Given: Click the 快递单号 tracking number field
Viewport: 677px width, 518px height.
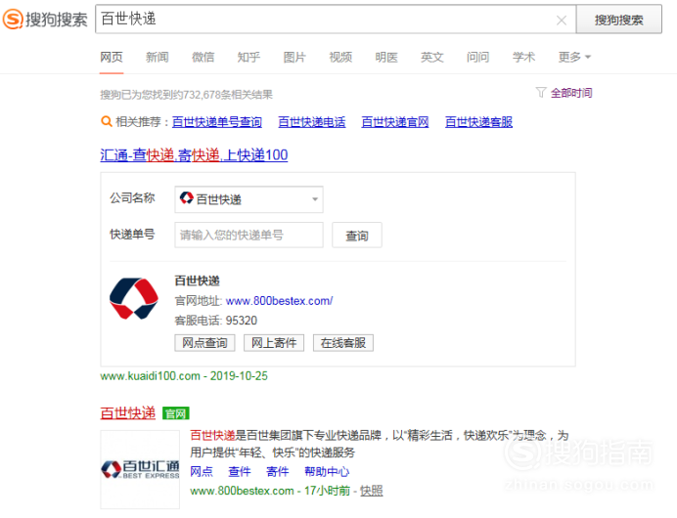Looking at the screenshot, I should click(x=248, y=236).
